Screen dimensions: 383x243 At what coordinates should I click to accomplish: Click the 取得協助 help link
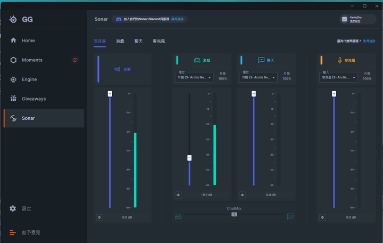point(369,41)
